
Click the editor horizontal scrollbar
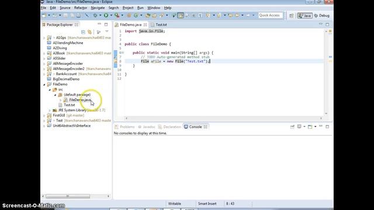coord(223,118)
